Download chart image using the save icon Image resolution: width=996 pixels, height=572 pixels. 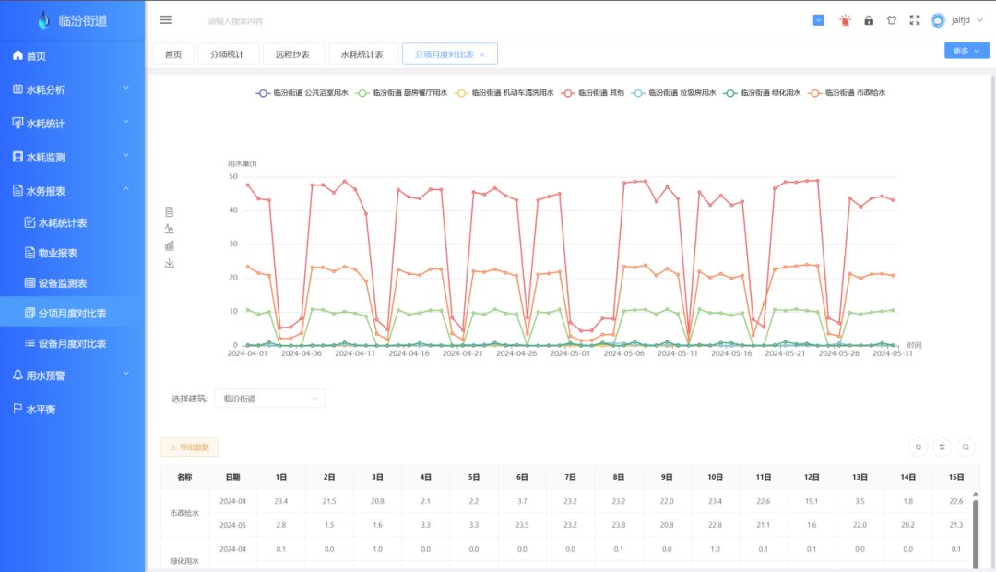click(x=170, y=263)
